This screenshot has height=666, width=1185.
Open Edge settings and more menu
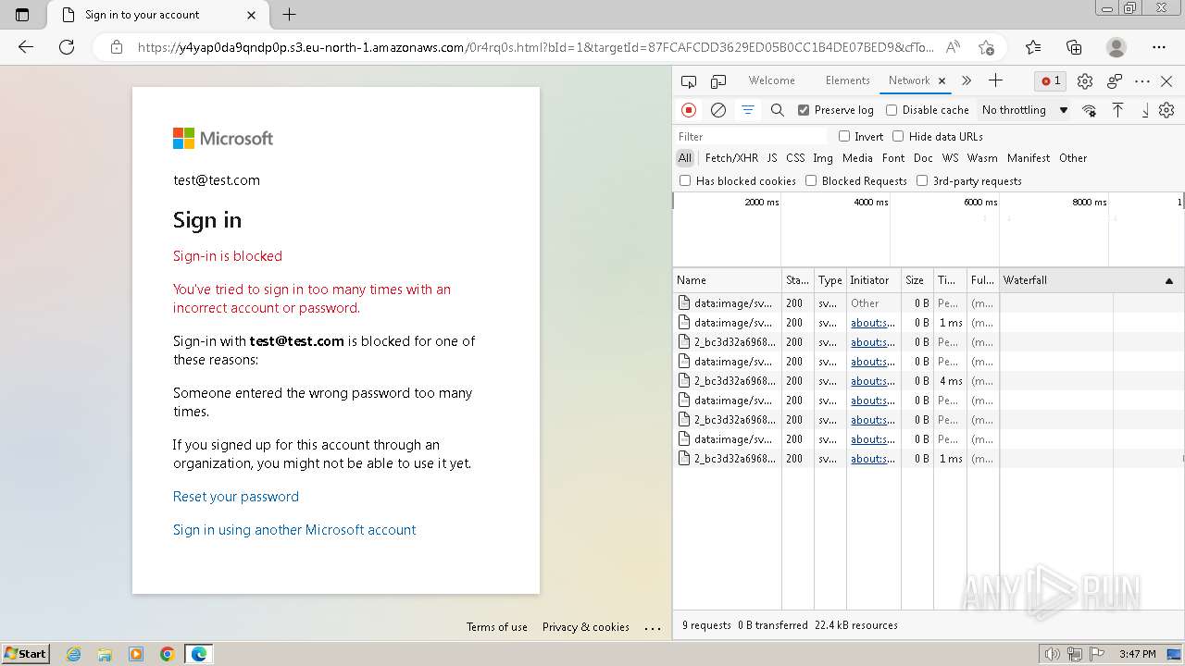(x=1159, y=47)
